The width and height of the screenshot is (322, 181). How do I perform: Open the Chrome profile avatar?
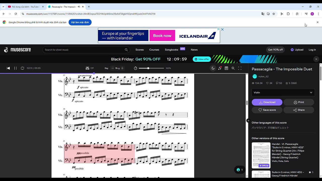coord(312,14)
